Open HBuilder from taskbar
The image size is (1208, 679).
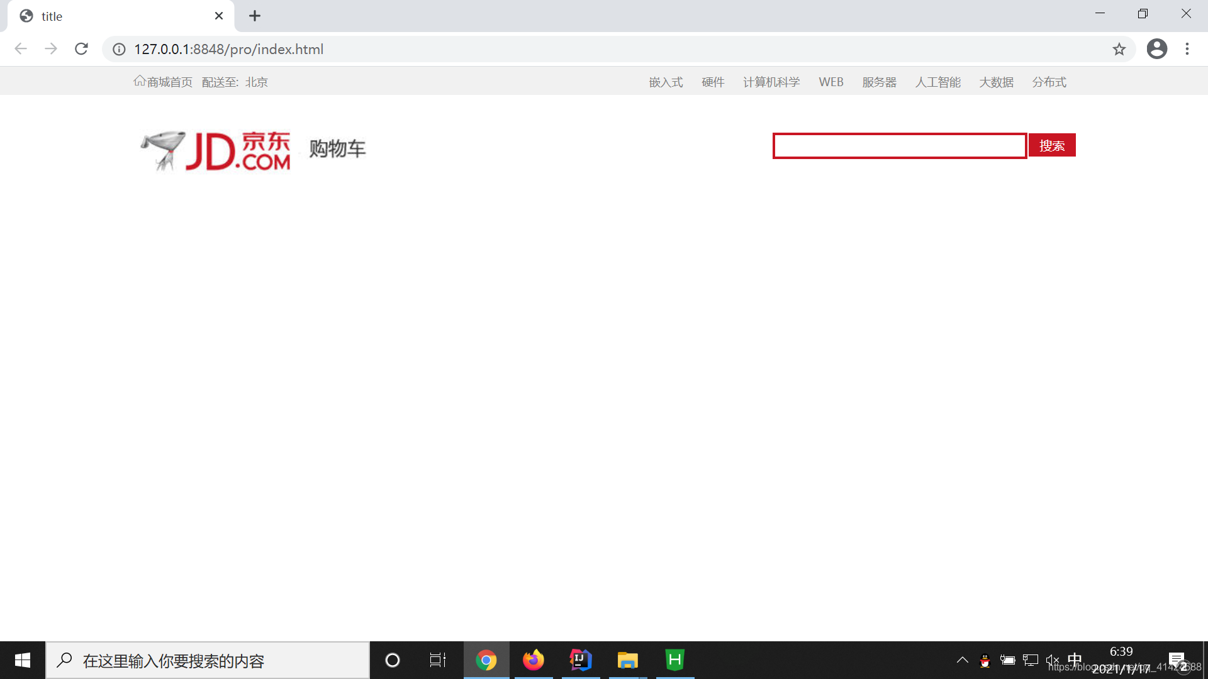(x=675, y=660)
